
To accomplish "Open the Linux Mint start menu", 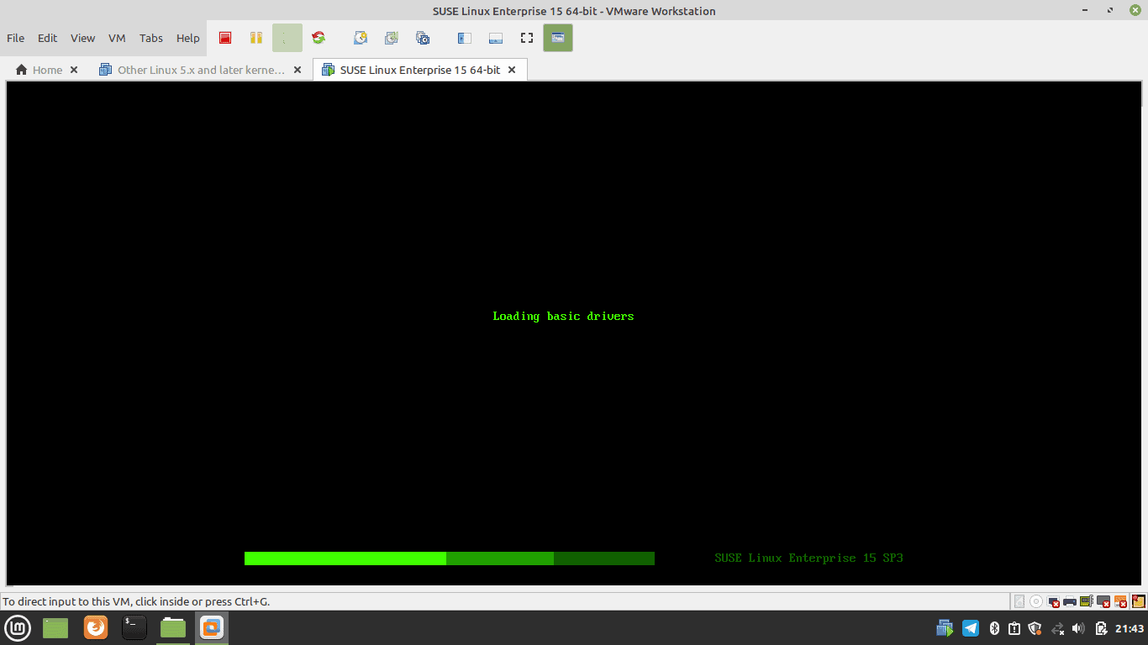I will click(x=18, y=627).
